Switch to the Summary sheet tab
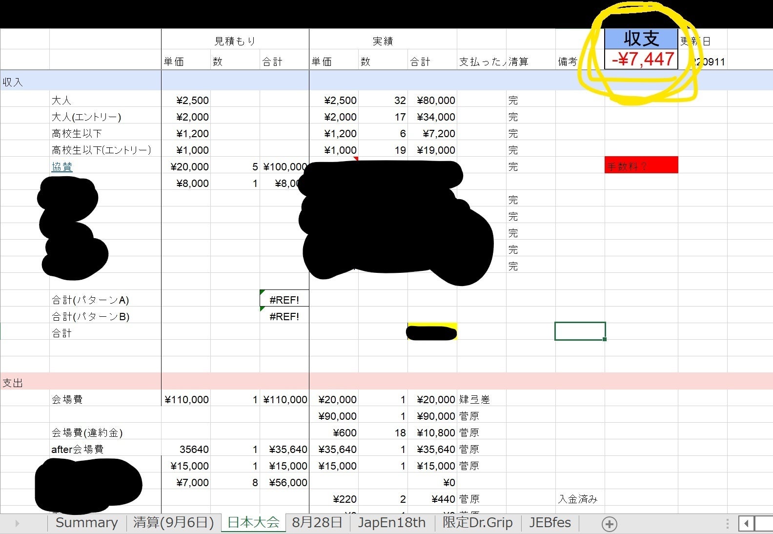 click(86, 523)
